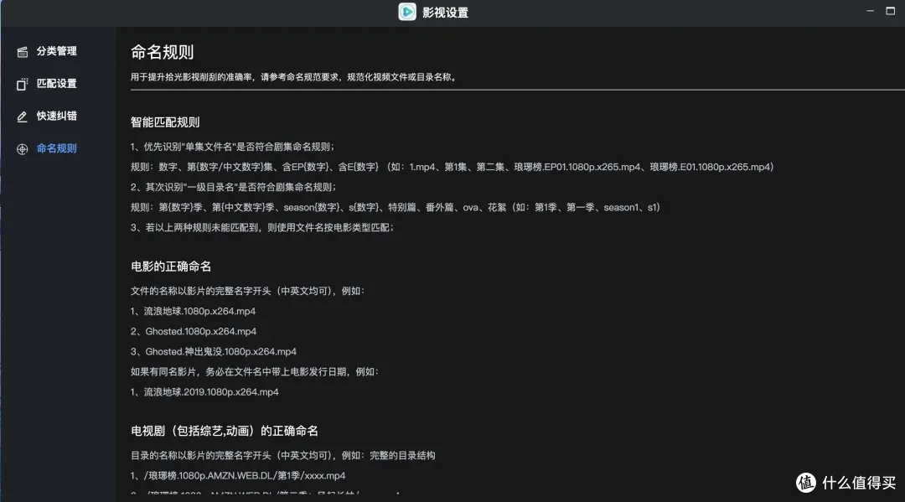
Task: Click the 电视剧（包括综艺,动画）的正确命名 heading
Action: (225, 431)
